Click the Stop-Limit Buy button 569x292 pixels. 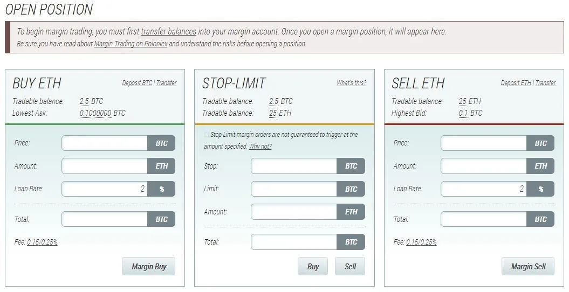(313, 267)
